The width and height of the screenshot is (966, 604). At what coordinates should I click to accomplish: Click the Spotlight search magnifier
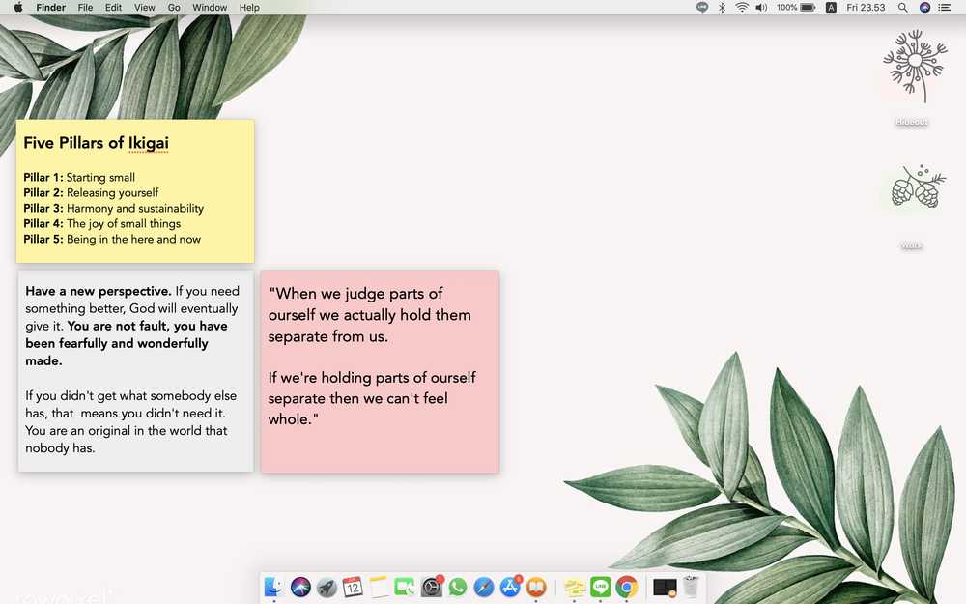coord(903,8)
